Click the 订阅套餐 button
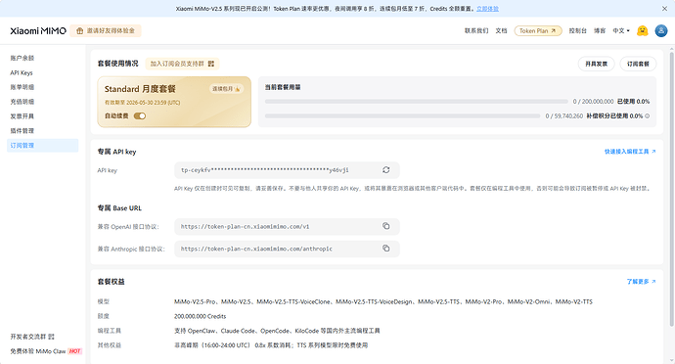Image resolution: width=675 pixels, height=364 pixels. (638, 64)
